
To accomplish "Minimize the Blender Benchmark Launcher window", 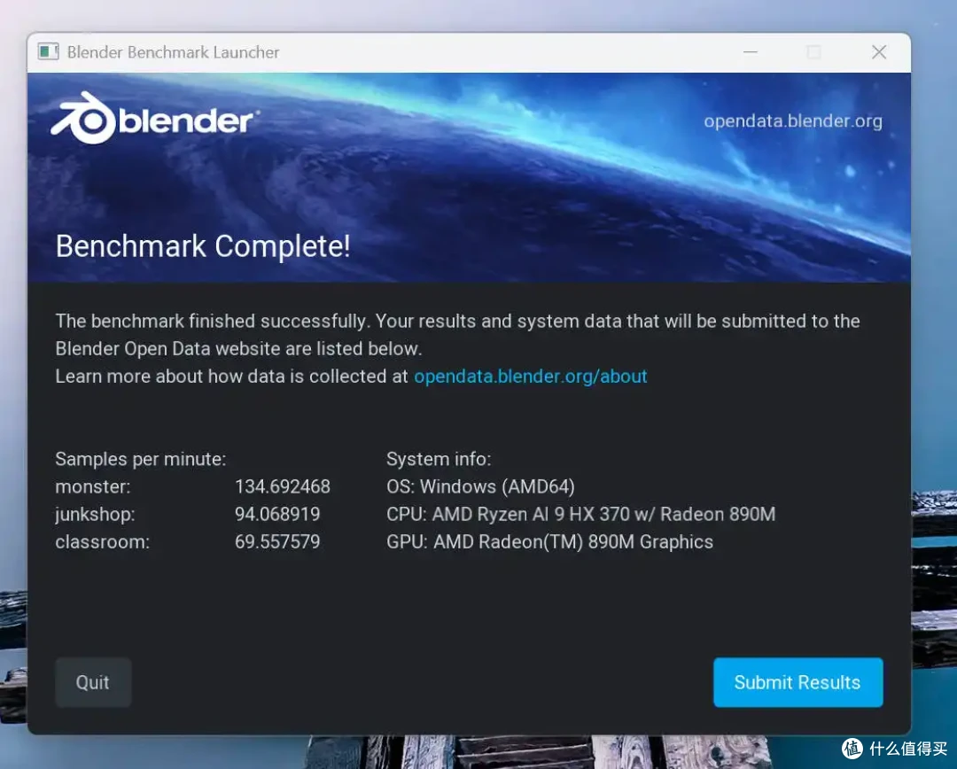I will coord(751,52).
